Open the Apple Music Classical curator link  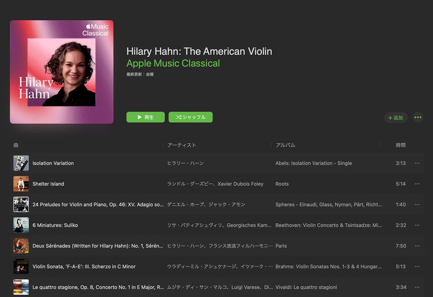click(x=173, y=63)
